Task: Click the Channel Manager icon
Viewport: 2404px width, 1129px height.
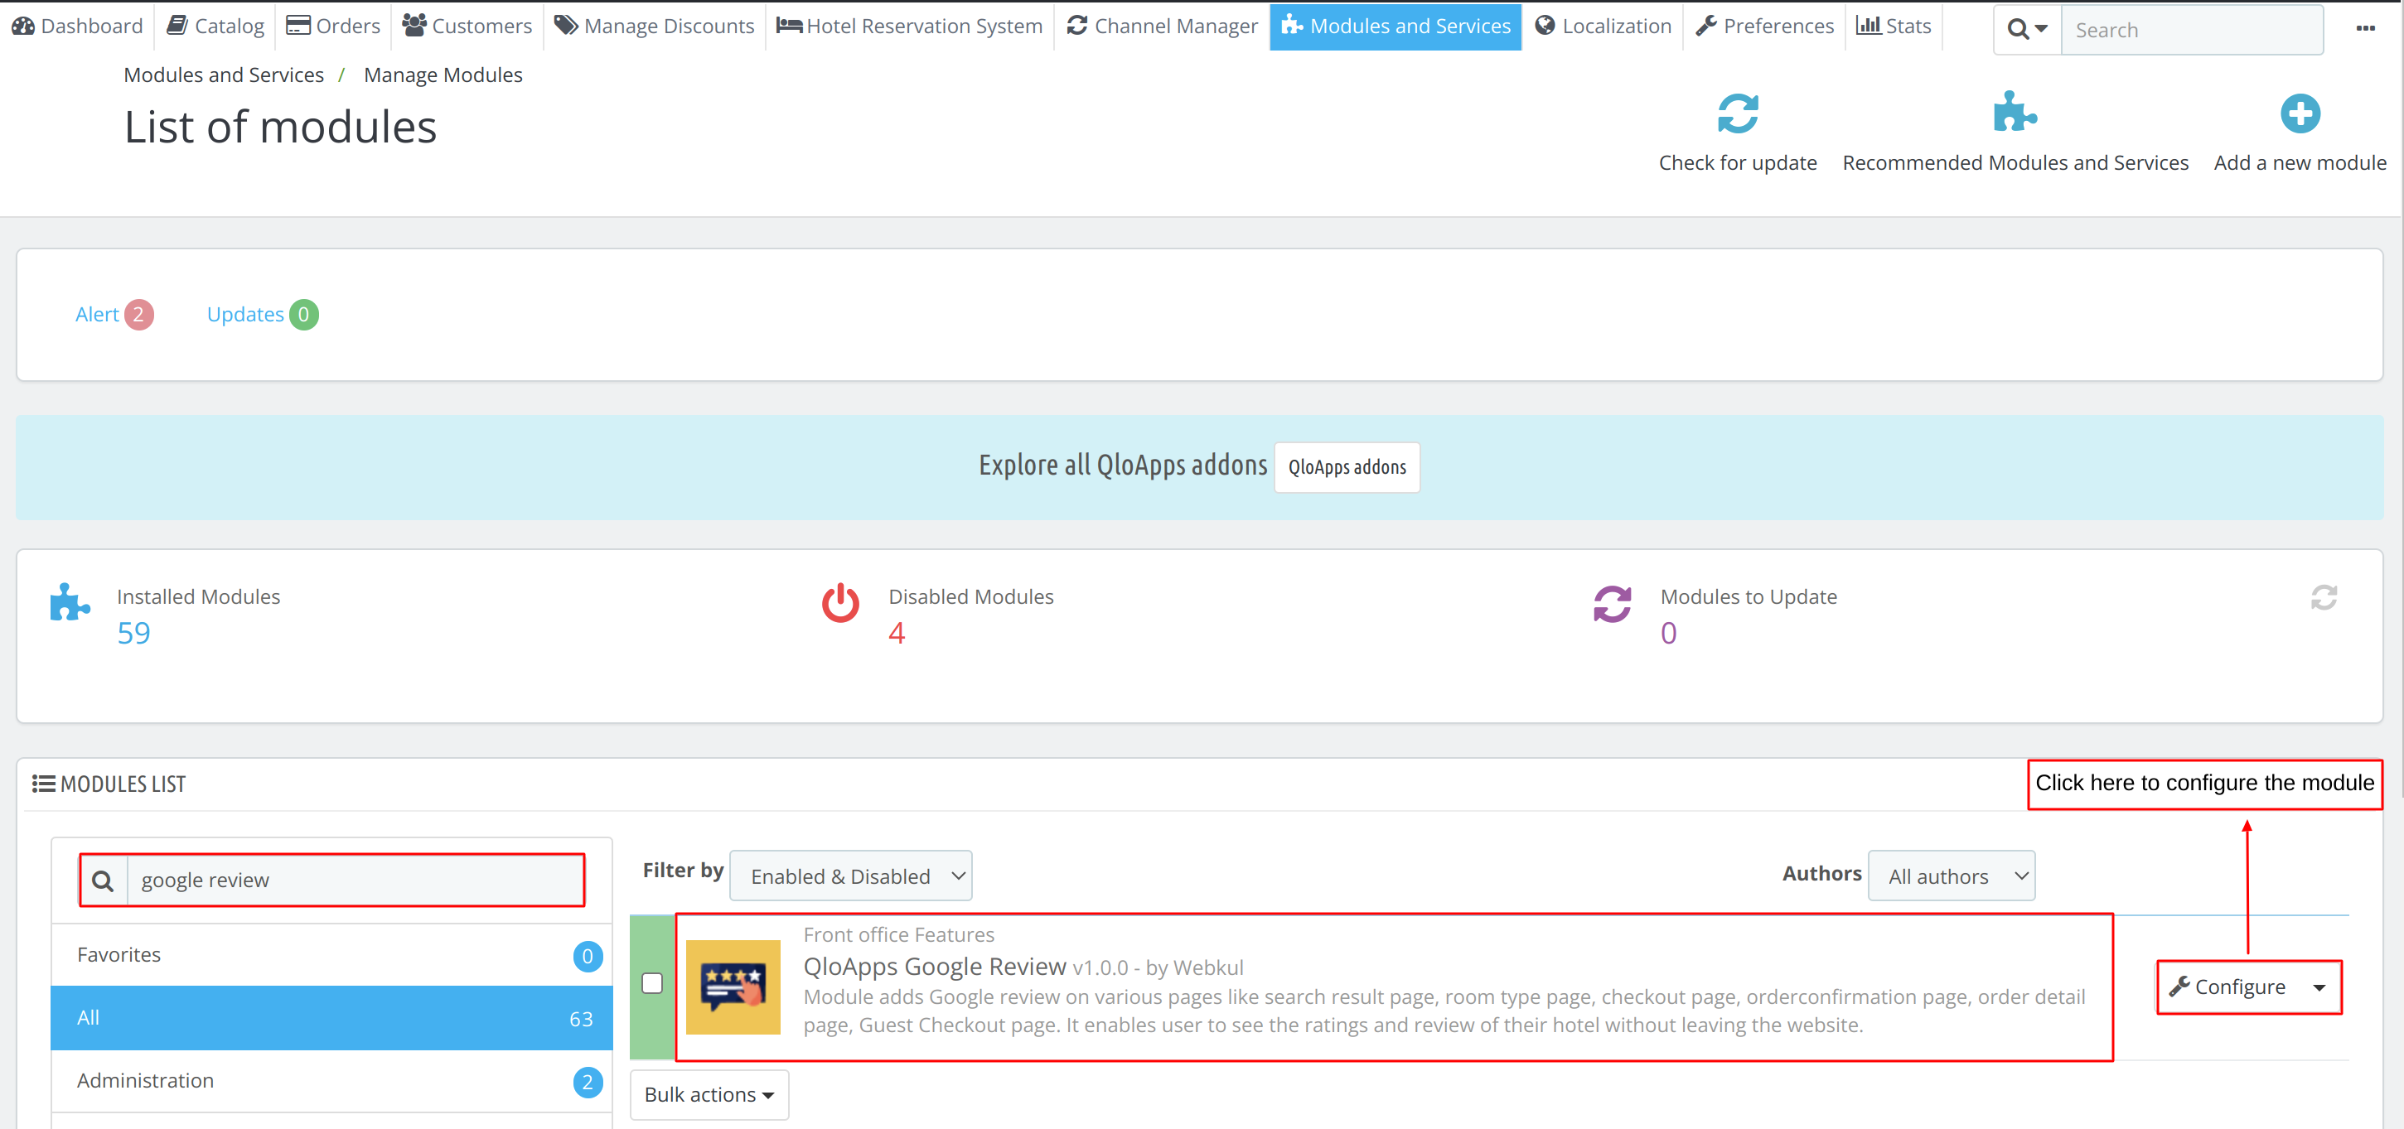Action: pyautogui.click(x=1076, y=26)
